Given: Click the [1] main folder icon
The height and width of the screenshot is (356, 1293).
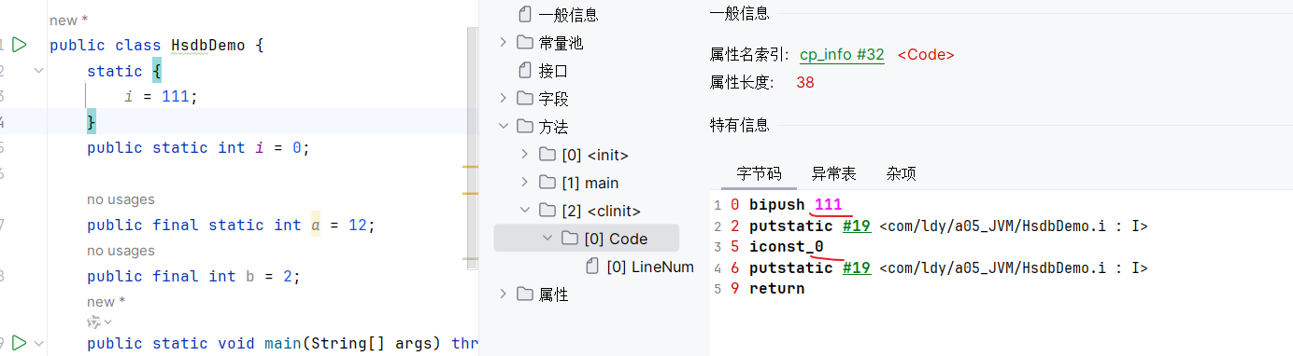Looking at the screenshot, I should point(547,183).
